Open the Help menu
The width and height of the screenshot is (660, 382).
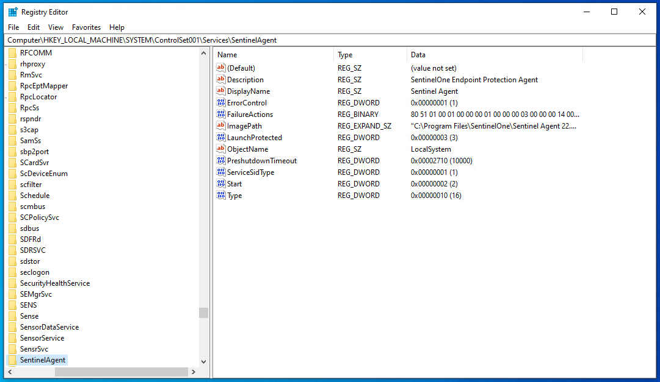click(x=117, y=27)
